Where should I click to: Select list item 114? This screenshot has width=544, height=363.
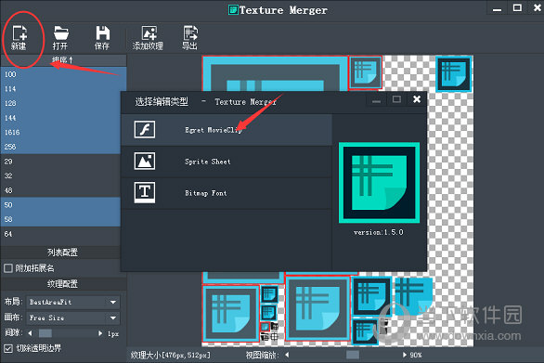(x=63, y=89)
